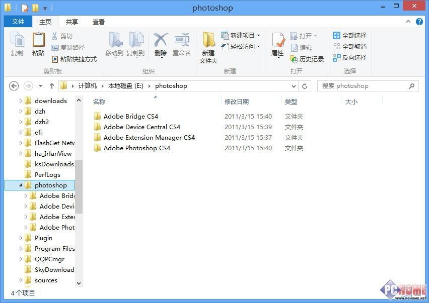Image resolution: width=429 pixels, height=303 pixels.
Task: Click the navigation pane scrollbar thumb
Action: tap(79, 186)
